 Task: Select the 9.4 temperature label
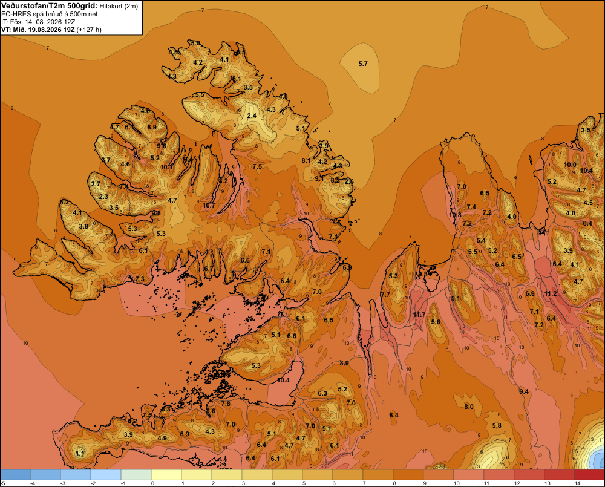(x=524, y=391)
